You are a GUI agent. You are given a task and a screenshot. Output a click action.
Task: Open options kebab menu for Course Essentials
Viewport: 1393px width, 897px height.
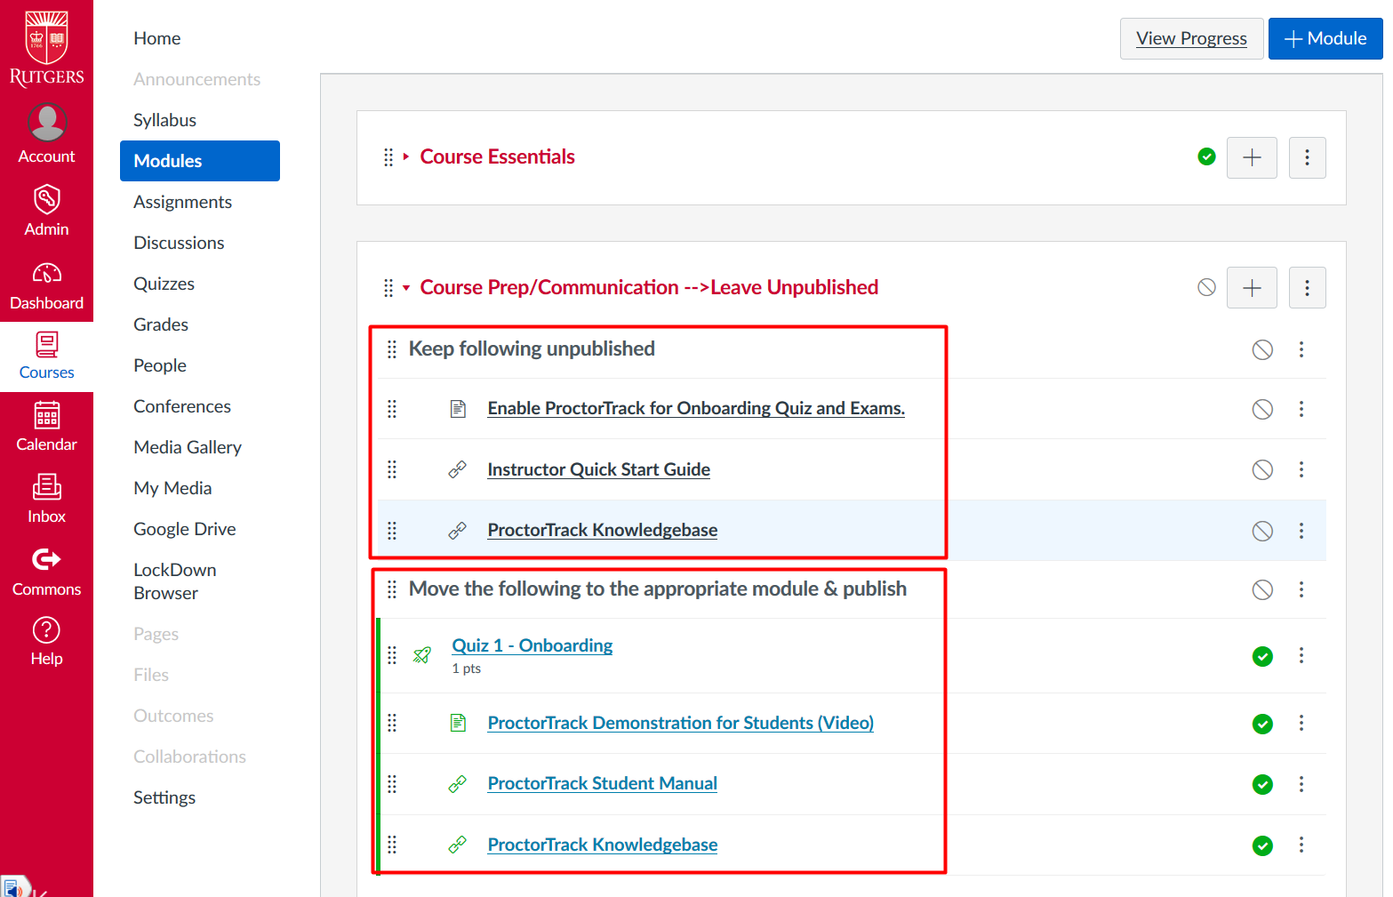tap(1307, 157)
